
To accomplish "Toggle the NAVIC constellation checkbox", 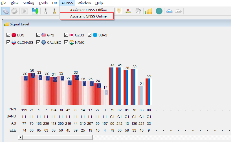I will pyautogui.click(x=66, y=42).
